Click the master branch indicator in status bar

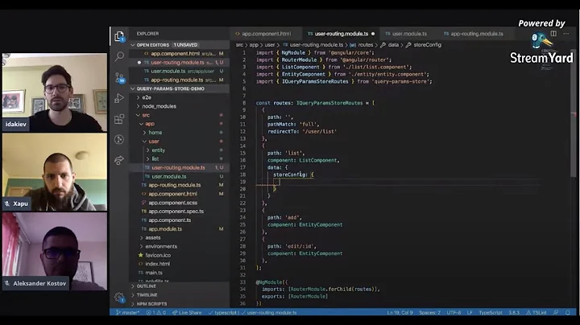(x=128, y=312)
